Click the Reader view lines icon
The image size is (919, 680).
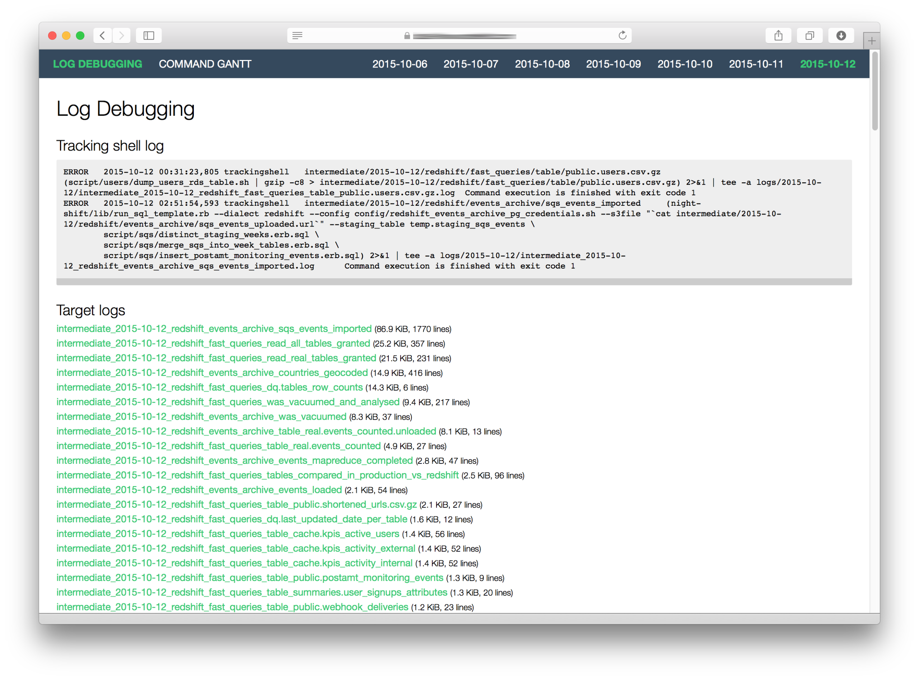tap(297, 36)
